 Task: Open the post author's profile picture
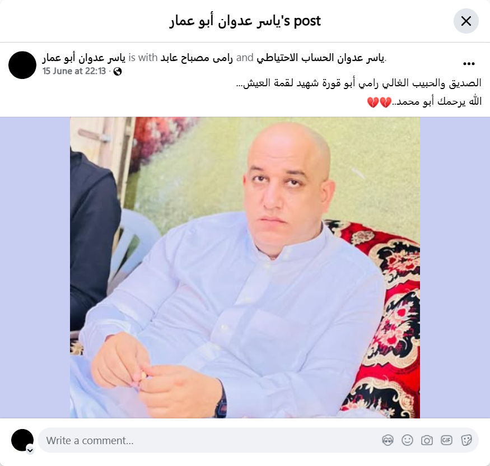(22, 65)
